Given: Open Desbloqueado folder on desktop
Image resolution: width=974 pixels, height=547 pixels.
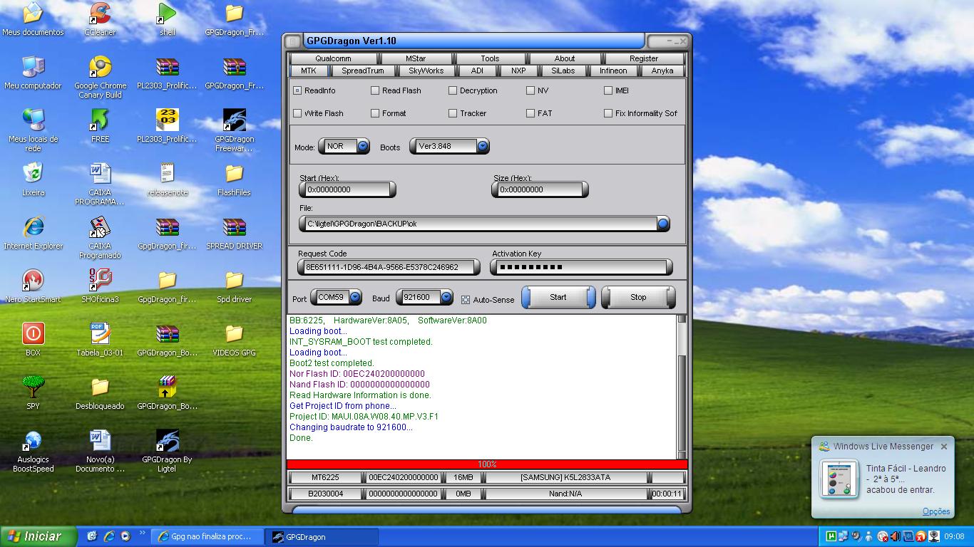Looking at the screenshot, I should tap(100, 393).
